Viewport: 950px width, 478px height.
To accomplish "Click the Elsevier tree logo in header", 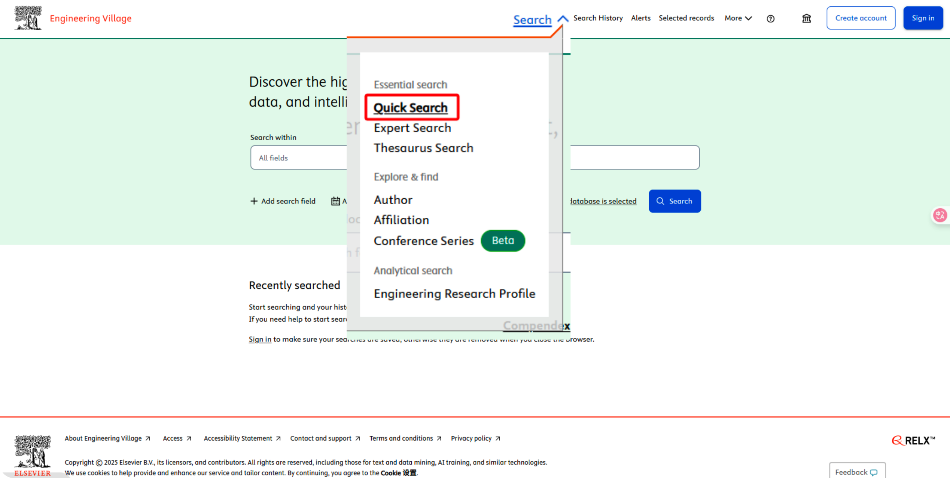I will coord(28,18).
